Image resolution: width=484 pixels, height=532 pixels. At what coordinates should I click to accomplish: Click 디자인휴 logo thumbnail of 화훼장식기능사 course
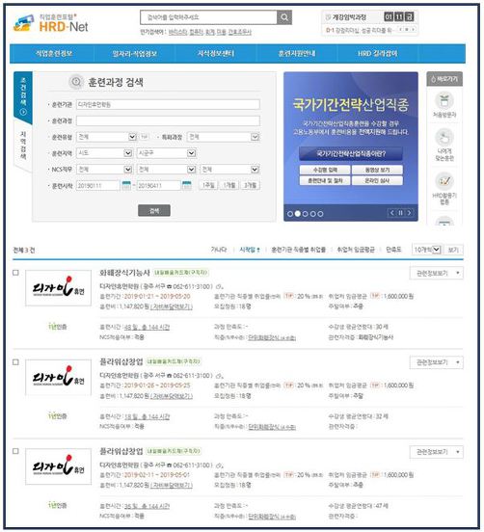[59, 288]
